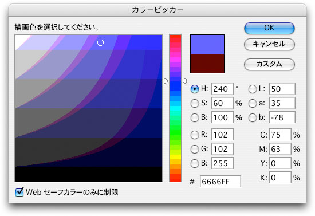The height and width of the screenshot is (216, 315).
Task: Click the circular color marker in field
Action: [x=100, y=42]
